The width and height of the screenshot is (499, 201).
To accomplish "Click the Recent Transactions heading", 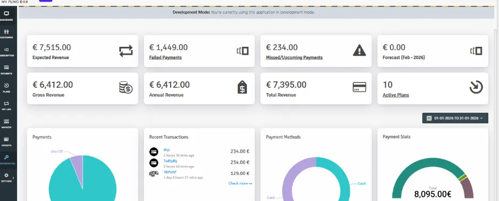I will pos(168,137).
